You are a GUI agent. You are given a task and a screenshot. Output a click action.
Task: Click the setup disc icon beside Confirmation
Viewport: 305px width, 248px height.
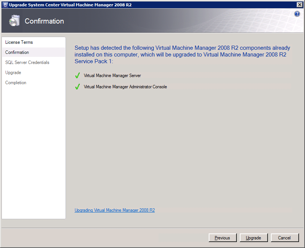[14, 21]
